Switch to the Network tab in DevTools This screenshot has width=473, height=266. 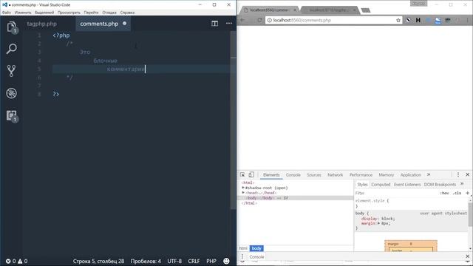click(335, 175)
